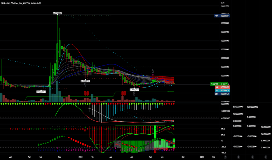Click the 0.00002000 price axis level
This screenshot has width=272, height=160.
pyautogui.click(x=225, y=76)
